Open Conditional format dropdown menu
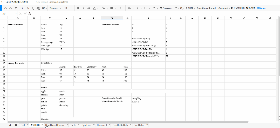Image resolution: width=280 pixels, height=128 pixels. [x=207, y=8]
